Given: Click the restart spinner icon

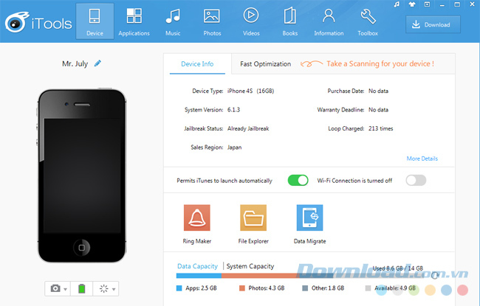Looking at the screenshot, I should click(x=104, y=288).
